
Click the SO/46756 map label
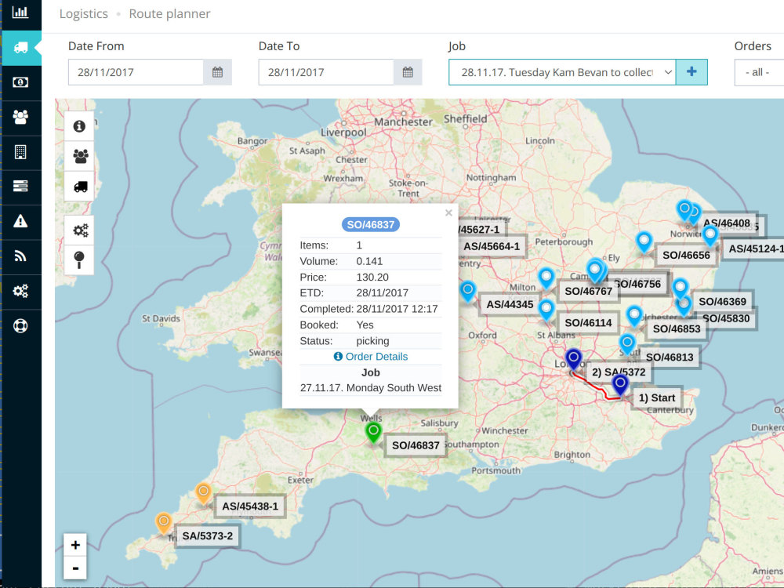pos(637,284)
